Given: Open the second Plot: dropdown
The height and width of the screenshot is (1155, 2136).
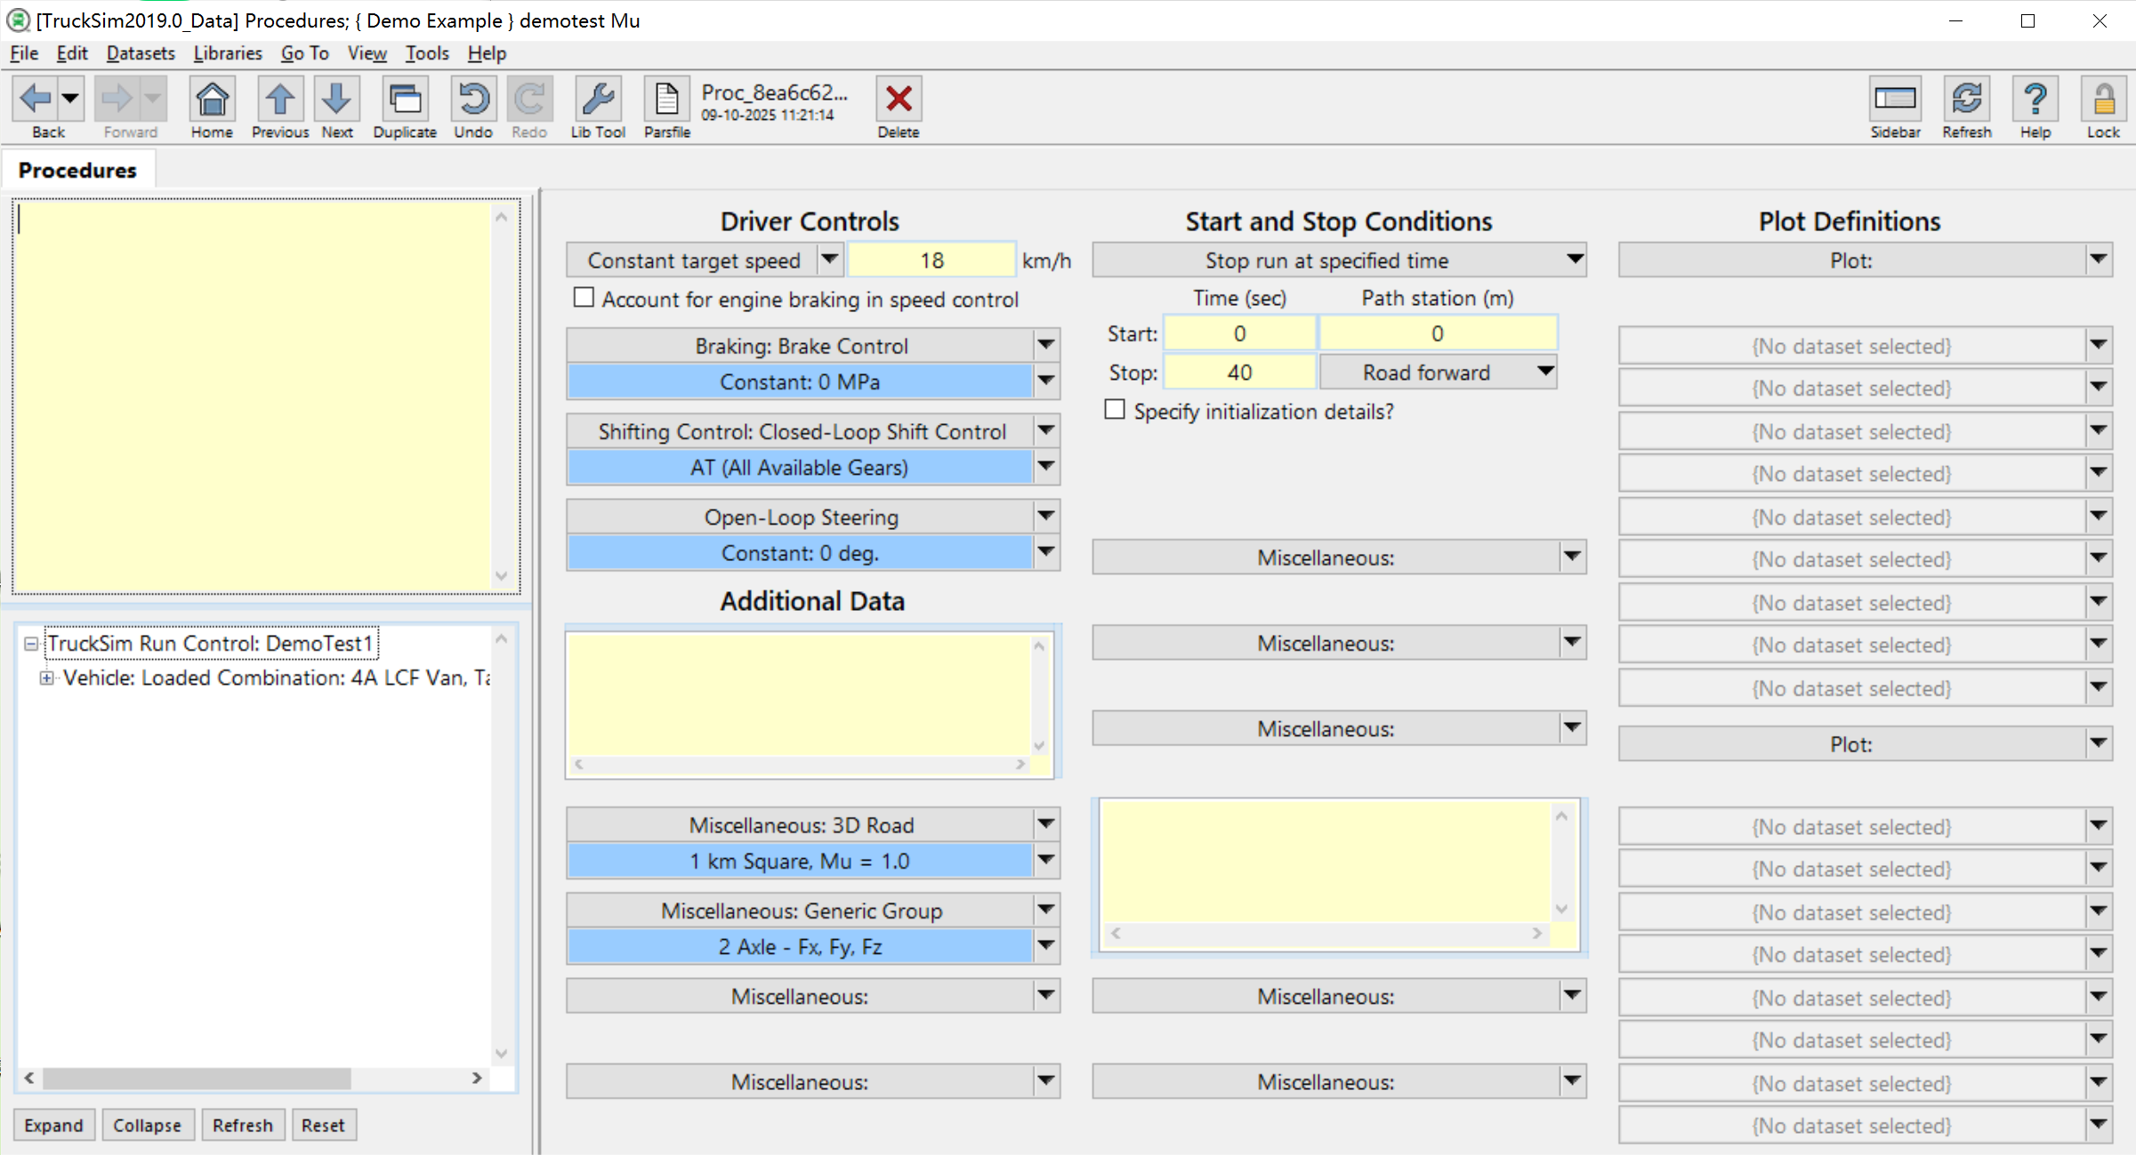Looking at the screenshot, I should click(2098, 742).
